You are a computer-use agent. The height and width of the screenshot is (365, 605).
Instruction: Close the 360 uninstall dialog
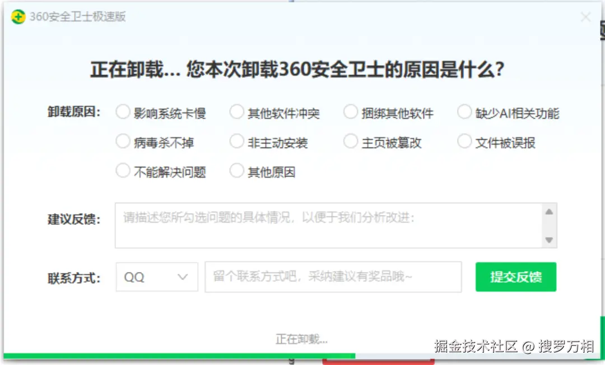pos(586,17)
